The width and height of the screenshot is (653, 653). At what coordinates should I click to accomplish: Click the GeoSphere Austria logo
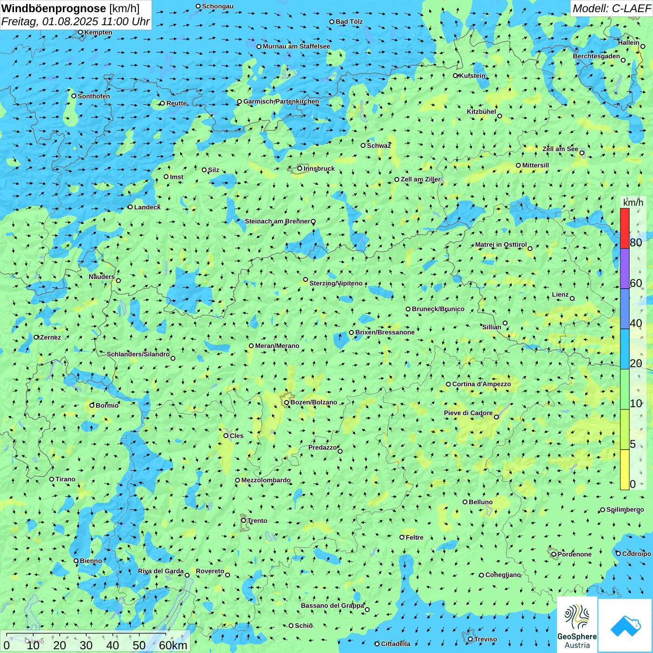[577, 625]
